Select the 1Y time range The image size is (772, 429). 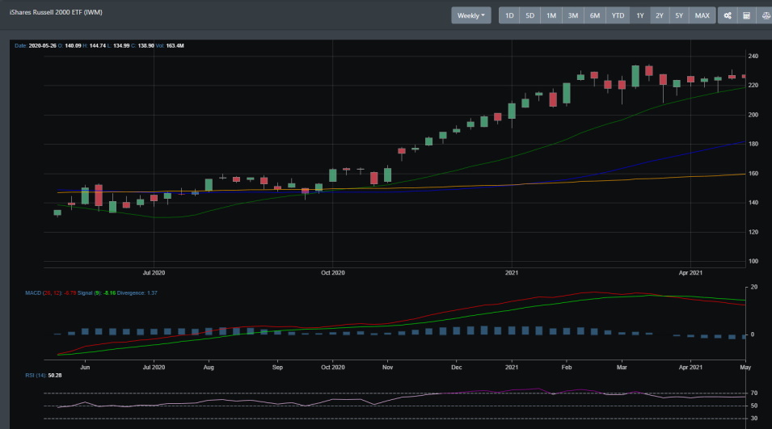point(639,15)
